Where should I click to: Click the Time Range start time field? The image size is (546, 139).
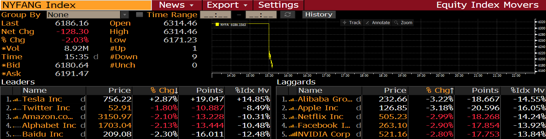[x=215, y=15]
